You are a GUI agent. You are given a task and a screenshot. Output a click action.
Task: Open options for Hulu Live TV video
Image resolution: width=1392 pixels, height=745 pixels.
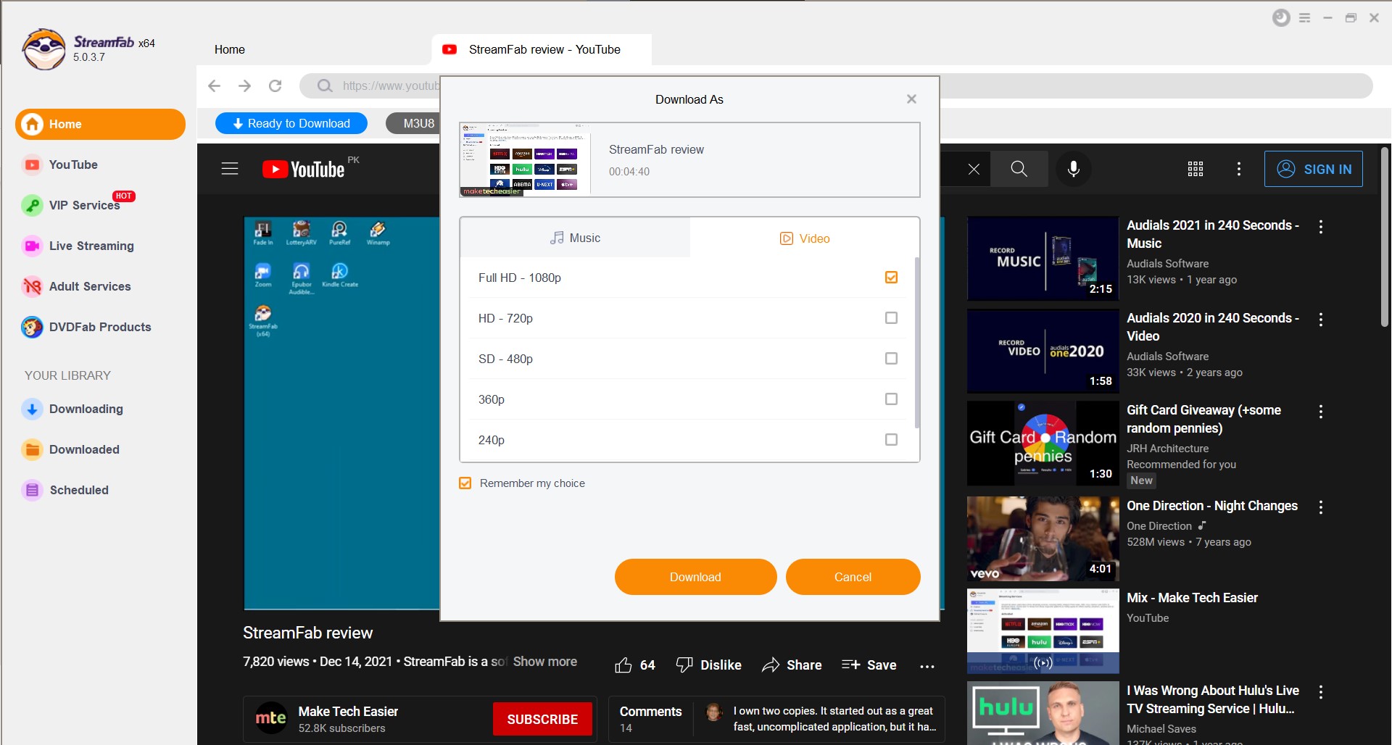(1321, 692)
